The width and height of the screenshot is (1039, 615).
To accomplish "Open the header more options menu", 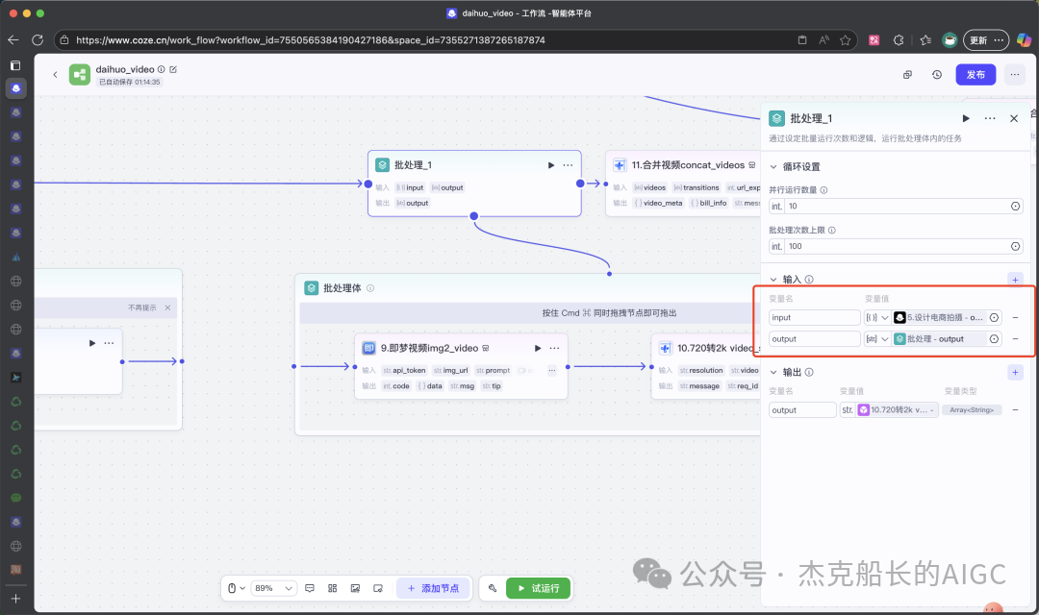I will 1015,75.
